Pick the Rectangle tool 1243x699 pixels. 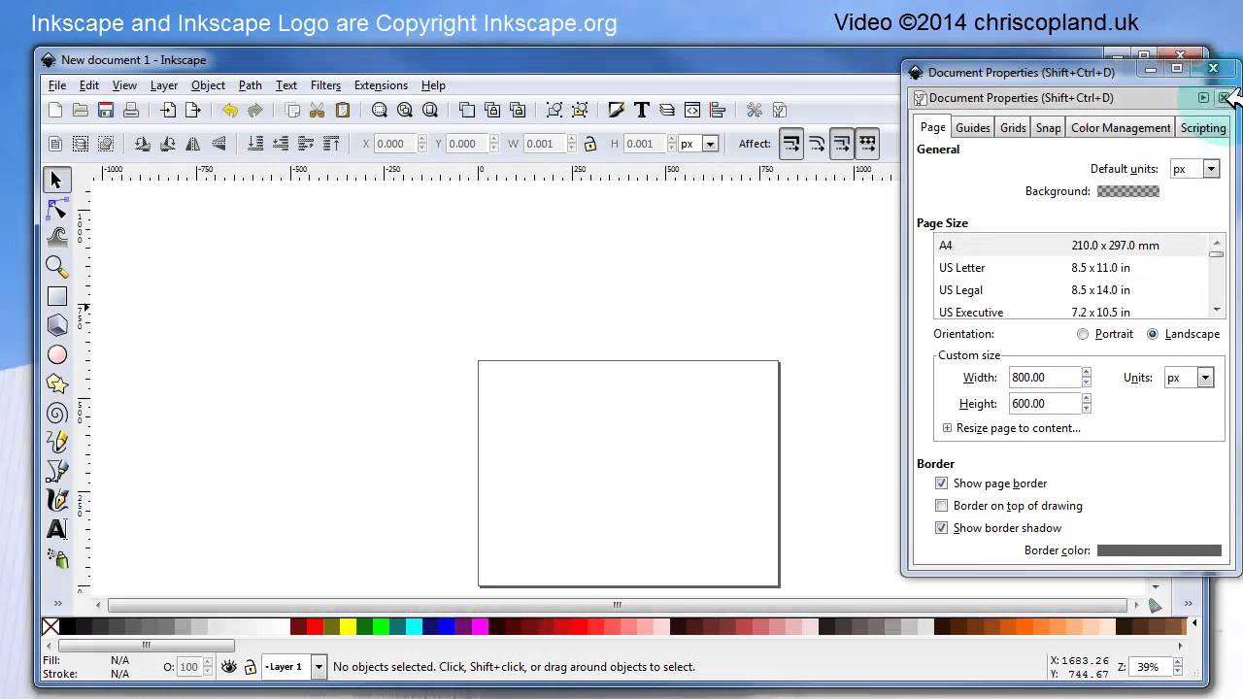(x=56, y=296)
